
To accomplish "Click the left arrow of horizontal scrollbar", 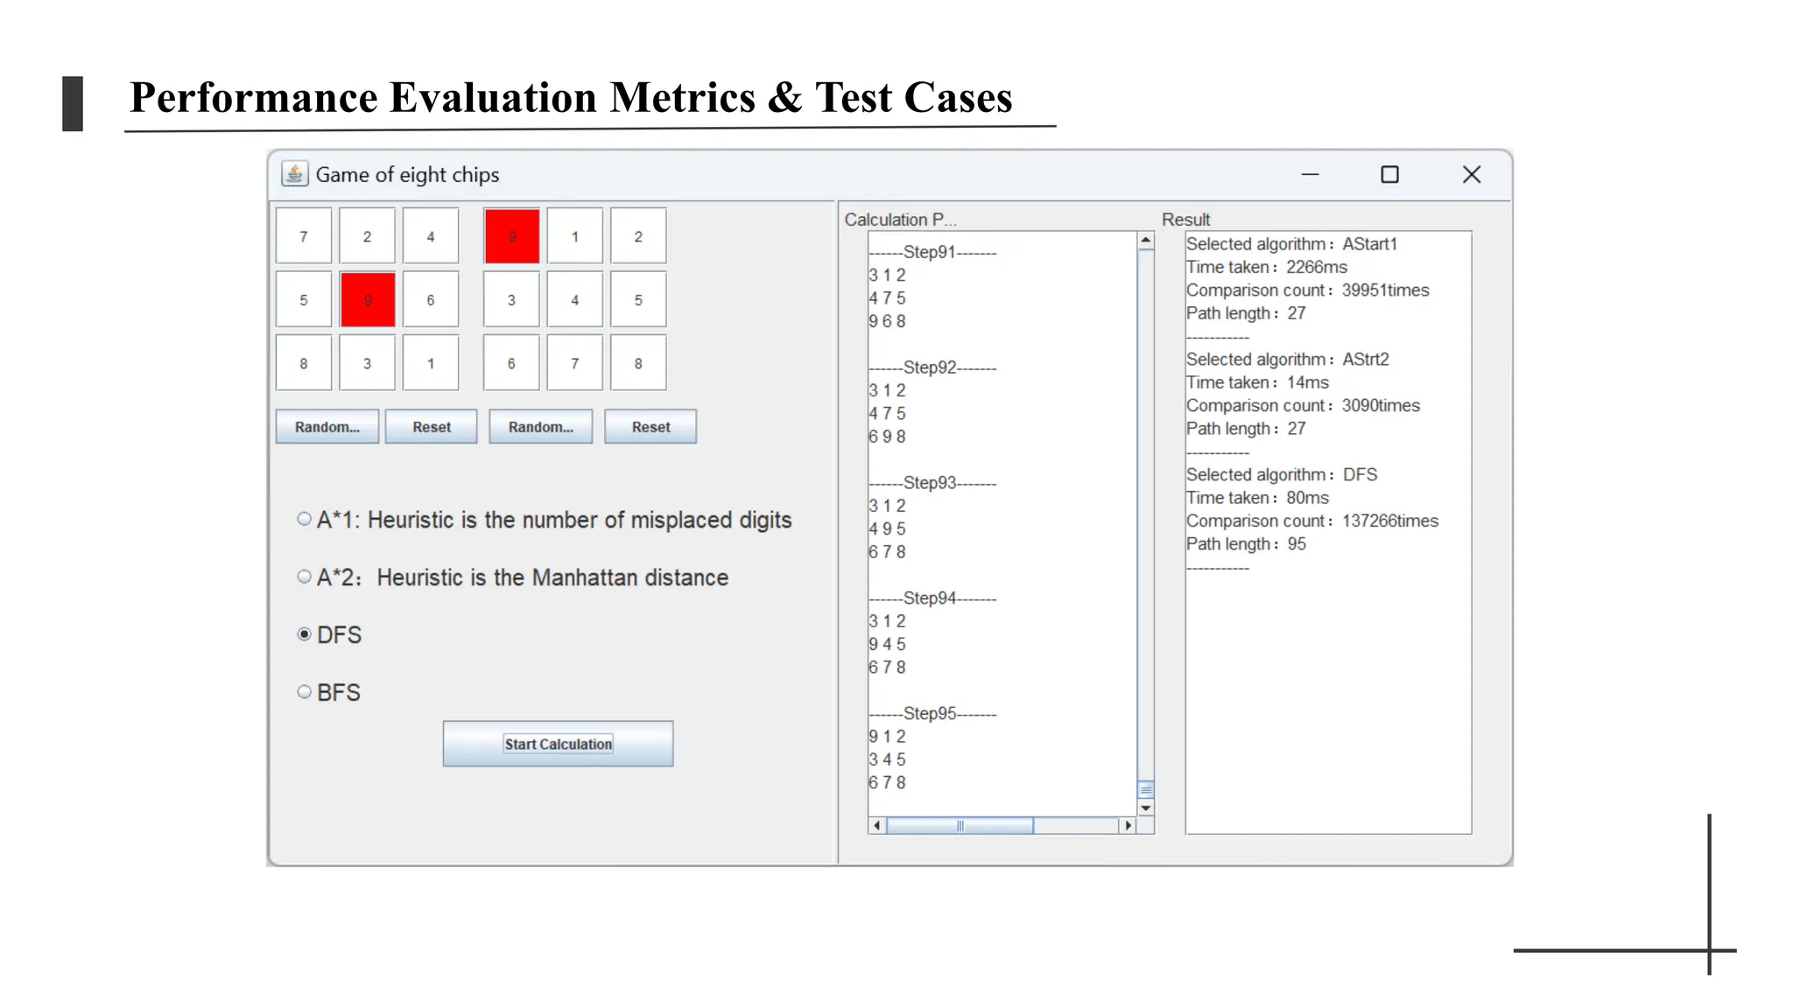I will (x=877, y=825).
